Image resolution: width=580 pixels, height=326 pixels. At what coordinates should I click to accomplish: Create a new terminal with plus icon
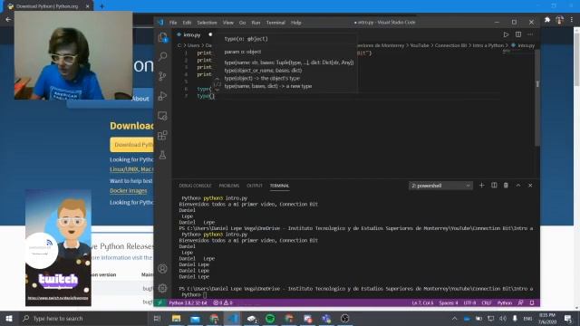(x=481, y=185)
